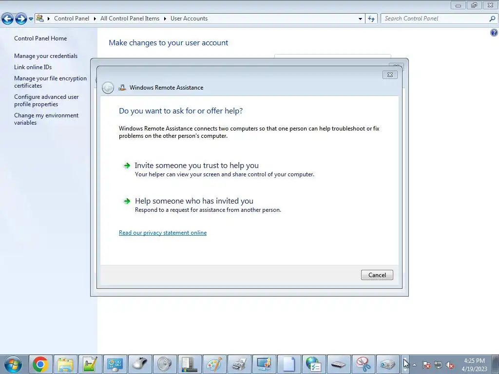Minimize the Control Panel window
The height and width of the screenshot is (374, 499).
point(458,5)
